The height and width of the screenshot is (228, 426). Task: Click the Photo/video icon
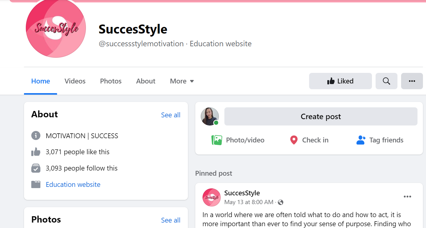[x=217, y=140]
